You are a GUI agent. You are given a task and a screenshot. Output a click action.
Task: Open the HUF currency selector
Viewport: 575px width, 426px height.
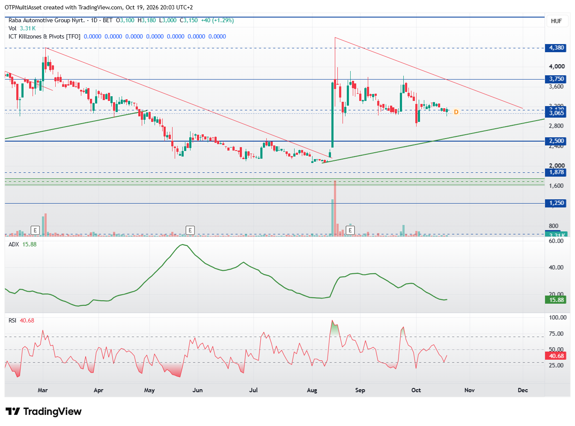click(556, 21)
